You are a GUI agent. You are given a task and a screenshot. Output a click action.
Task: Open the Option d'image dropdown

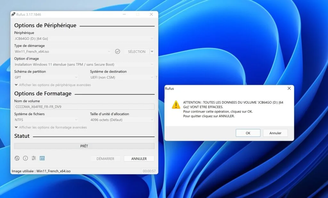click(x=84, y=64)
